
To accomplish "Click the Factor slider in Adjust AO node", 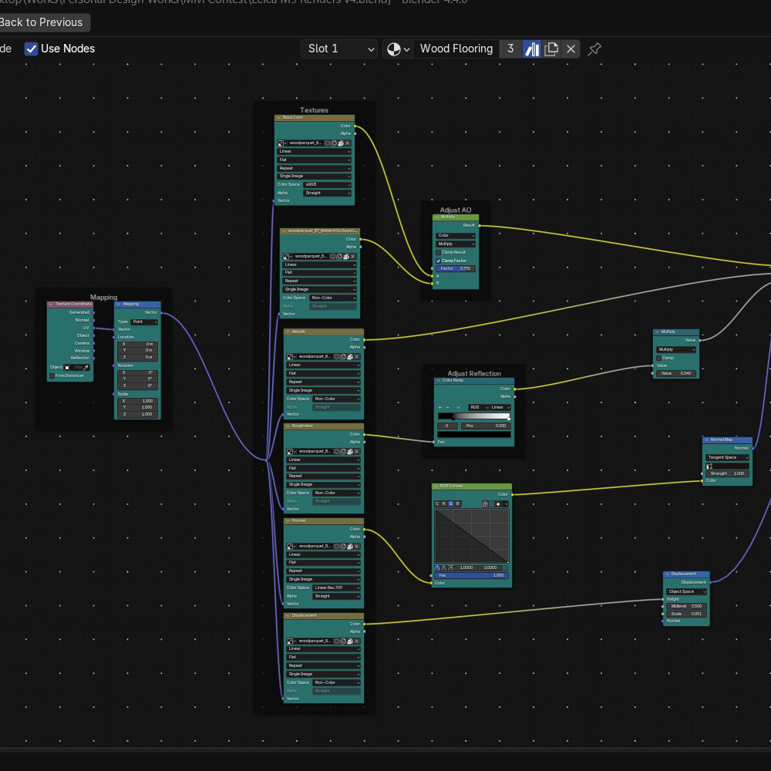I will 456,268.
